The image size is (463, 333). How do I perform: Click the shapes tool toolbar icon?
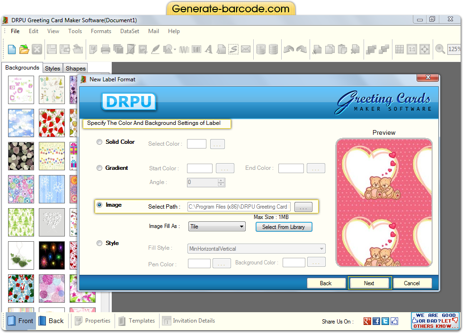pos(168,49)
